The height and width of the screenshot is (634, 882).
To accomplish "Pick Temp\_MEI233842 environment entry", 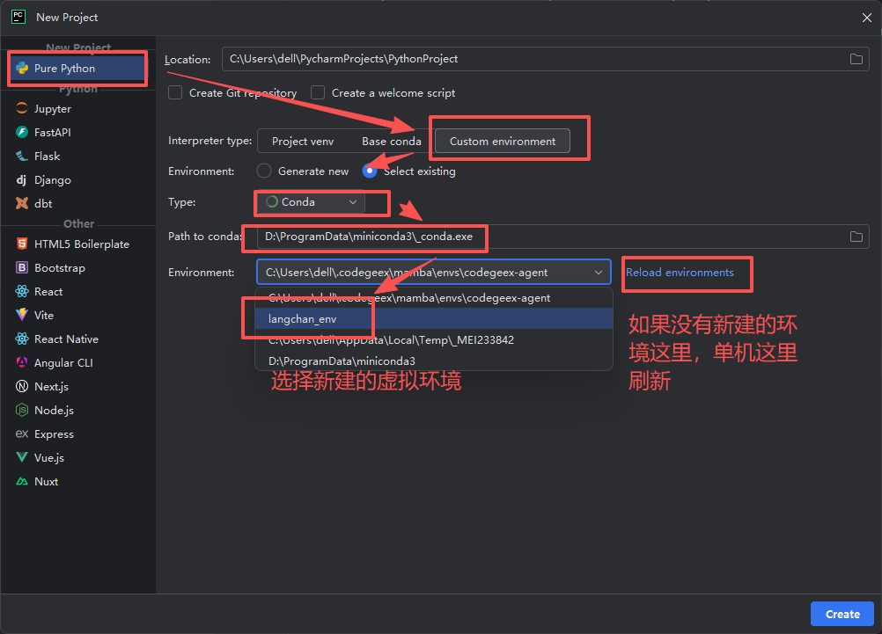I will [x=434, y=340].
